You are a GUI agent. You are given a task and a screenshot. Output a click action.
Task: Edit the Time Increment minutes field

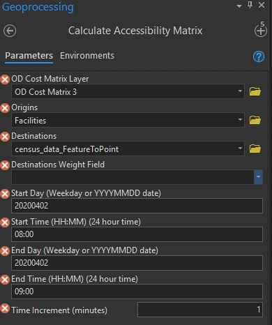(200, 310)
